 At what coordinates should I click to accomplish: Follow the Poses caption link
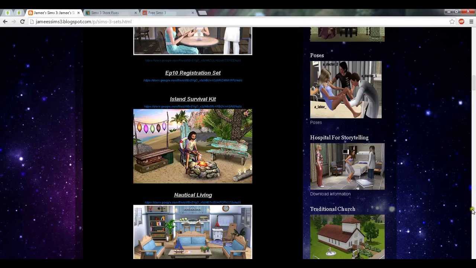tap(316, 122)
